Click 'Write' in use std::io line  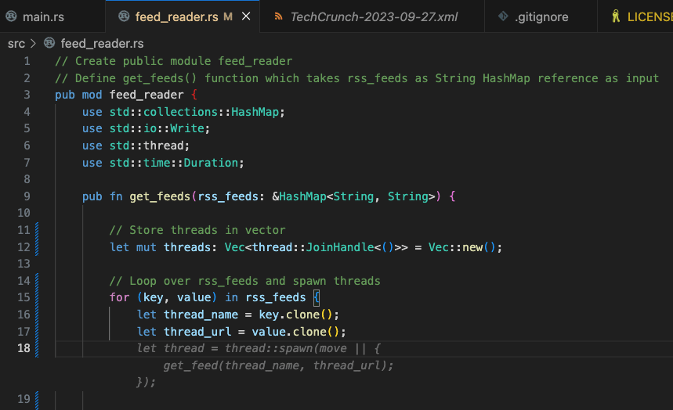click(187, 128)
